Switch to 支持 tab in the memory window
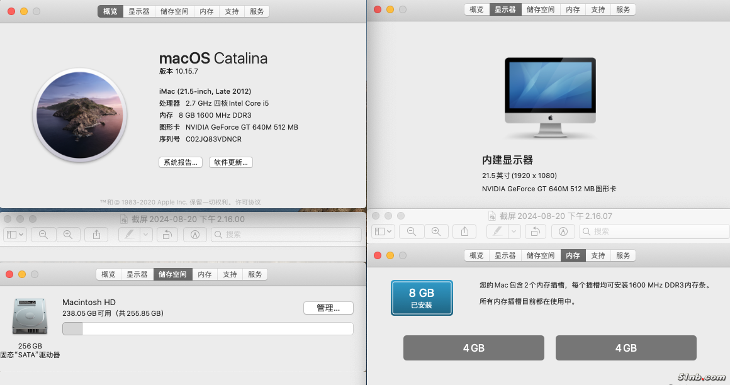 coord(598,255)
